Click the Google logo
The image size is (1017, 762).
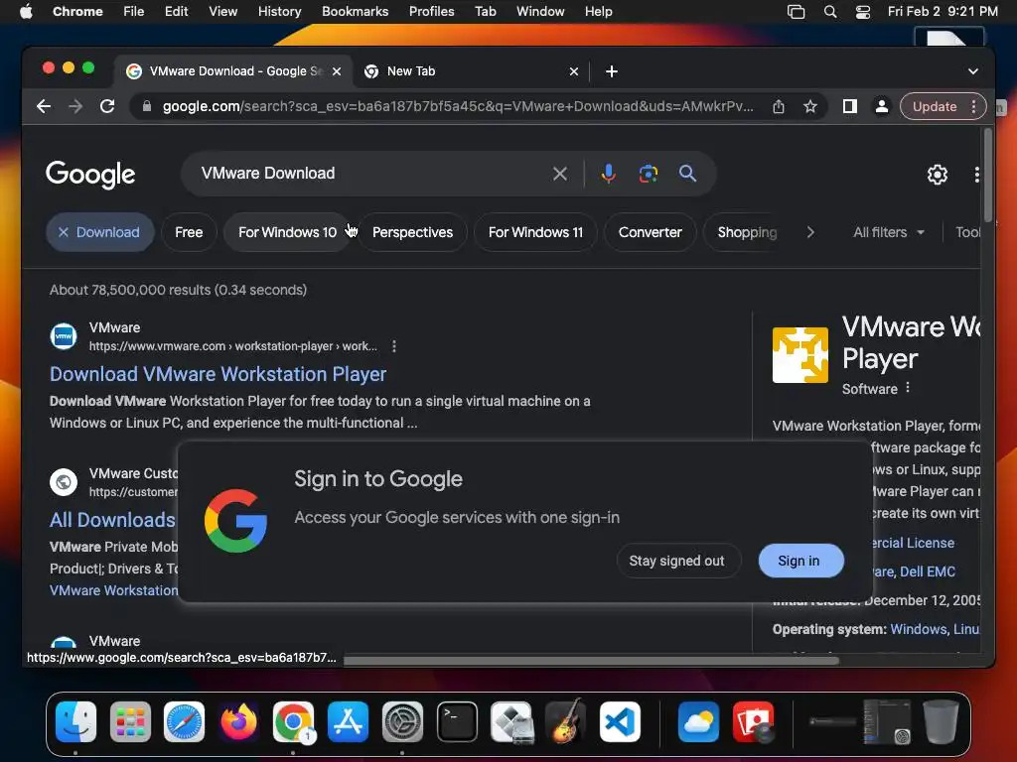click(x=90, y=174)
